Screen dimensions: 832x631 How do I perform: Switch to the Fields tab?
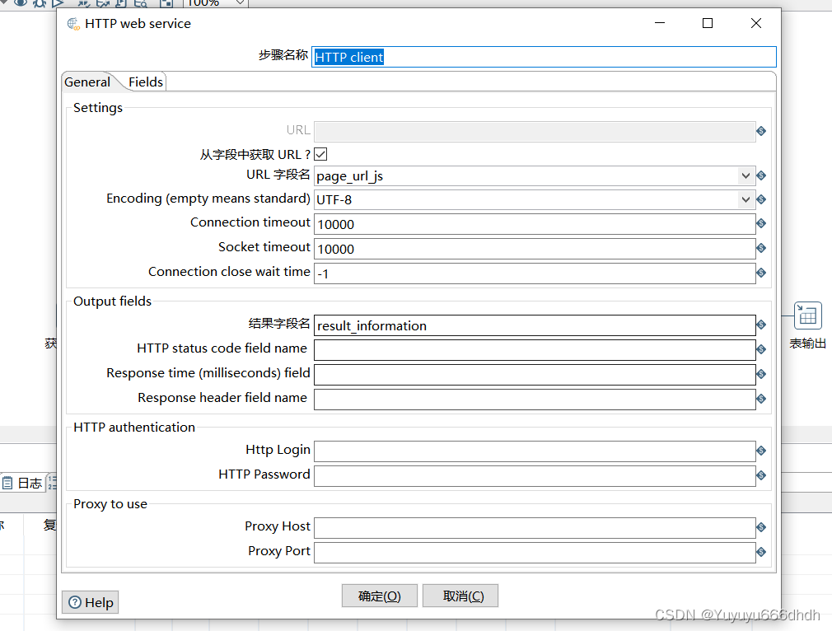[145, 82]
